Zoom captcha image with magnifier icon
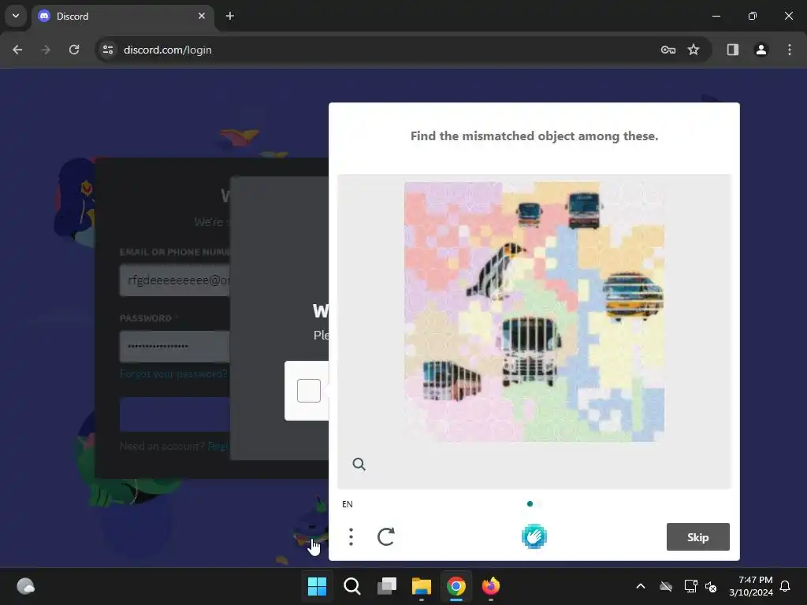This screenshot has height=605, width=807. point(359,464)
